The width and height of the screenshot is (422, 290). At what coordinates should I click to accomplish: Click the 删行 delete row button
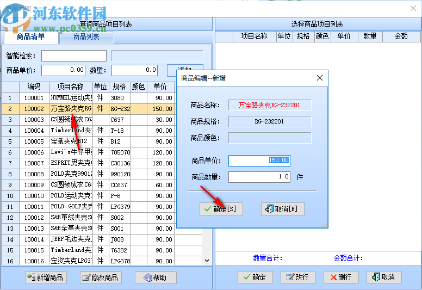click(x=341, y=277)
